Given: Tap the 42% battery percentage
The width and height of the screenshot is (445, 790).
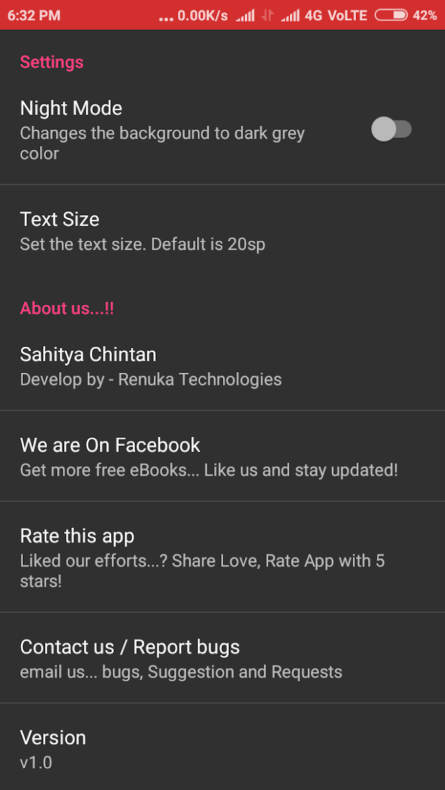Looking at the screenshot, I should [425, 15].
